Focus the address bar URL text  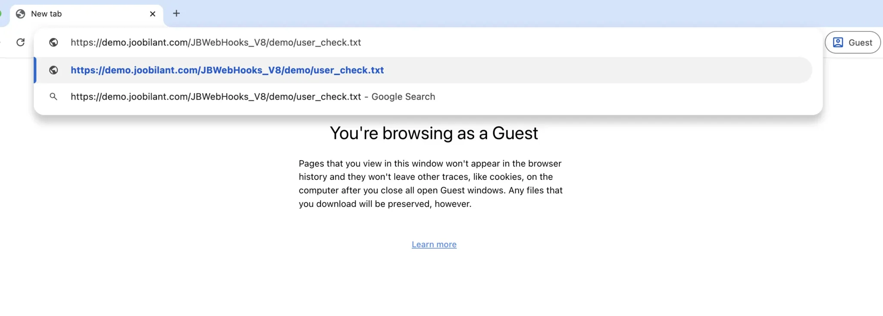(x=216, y=42)
